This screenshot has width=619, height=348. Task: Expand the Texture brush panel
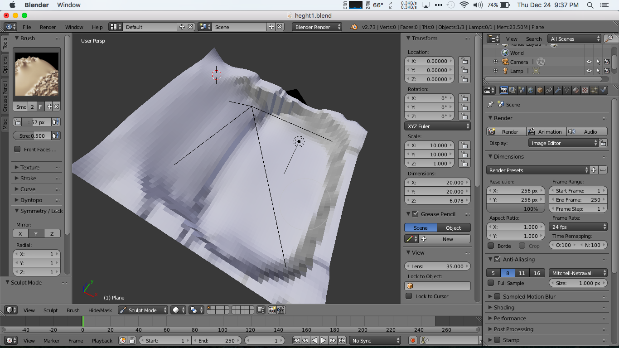point(30,168)
